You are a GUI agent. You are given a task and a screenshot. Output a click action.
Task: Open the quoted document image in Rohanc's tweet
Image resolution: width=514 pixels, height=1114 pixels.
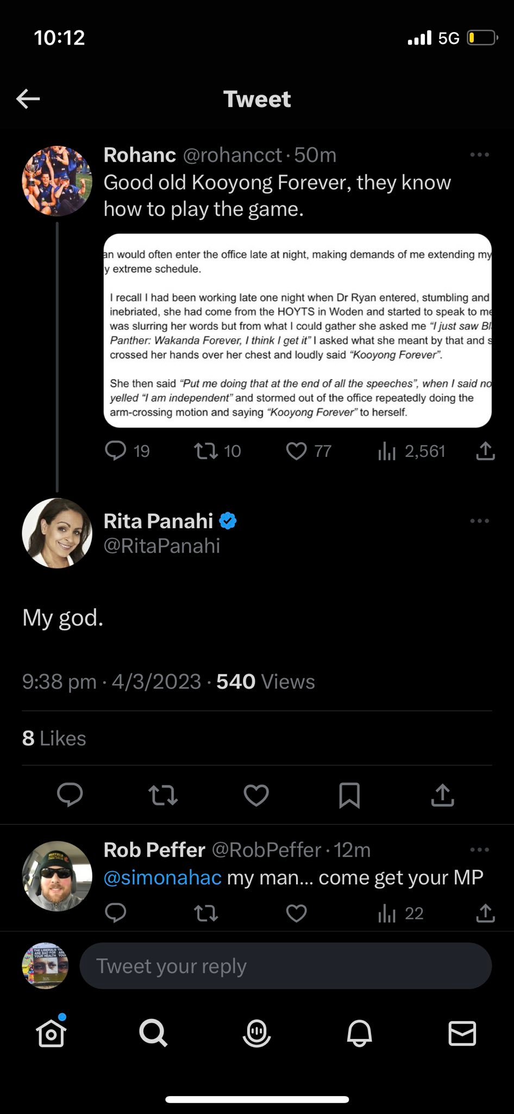(297, 331)
